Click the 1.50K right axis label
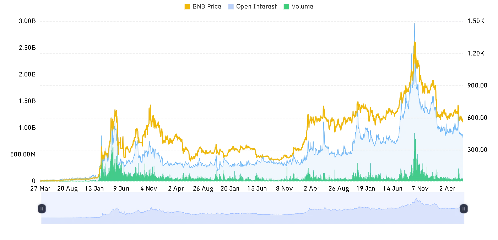Screen dimensions: 498x240 tap(477, 21)
